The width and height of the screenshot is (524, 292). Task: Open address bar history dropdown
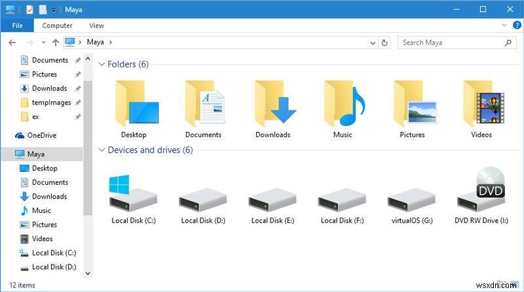[x=373, y=42]
